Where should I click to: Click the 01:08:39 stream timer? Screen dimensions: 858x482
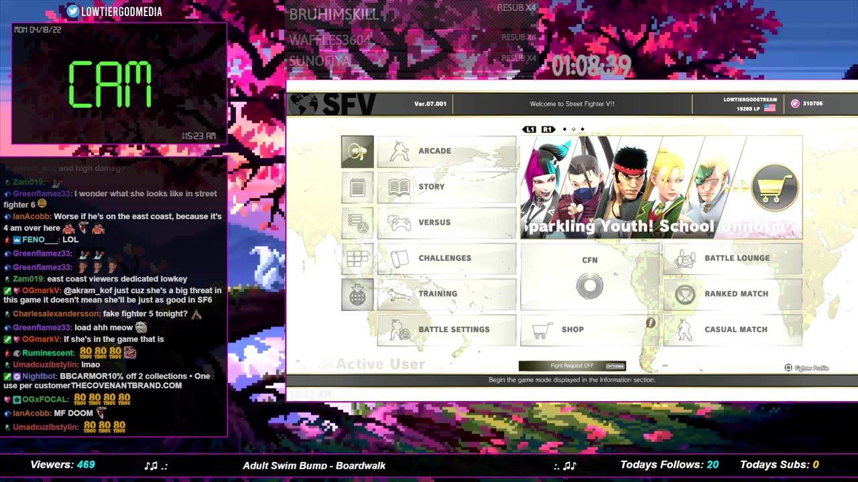coord(591,65)
